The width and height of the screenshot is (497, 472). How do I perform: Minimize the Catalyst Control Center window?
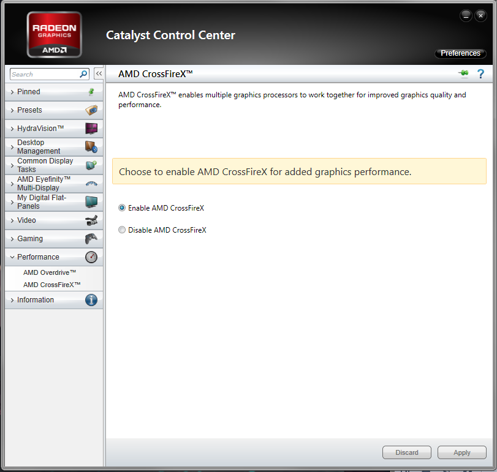466,15
